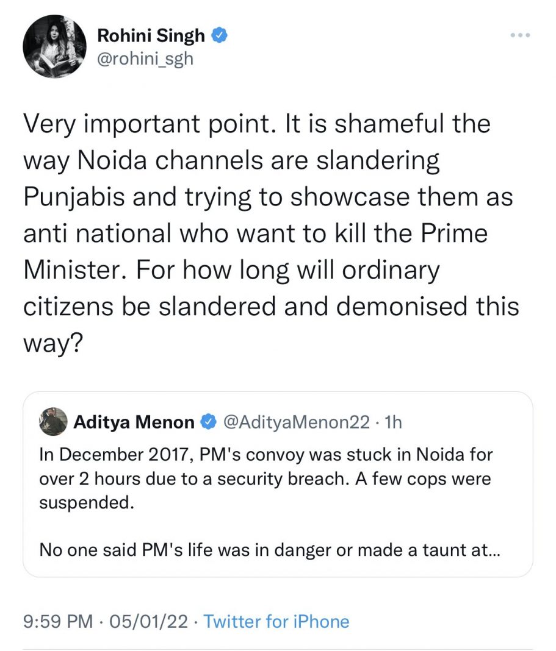Open the @rohini_sgh handle link

click(145, 60)
